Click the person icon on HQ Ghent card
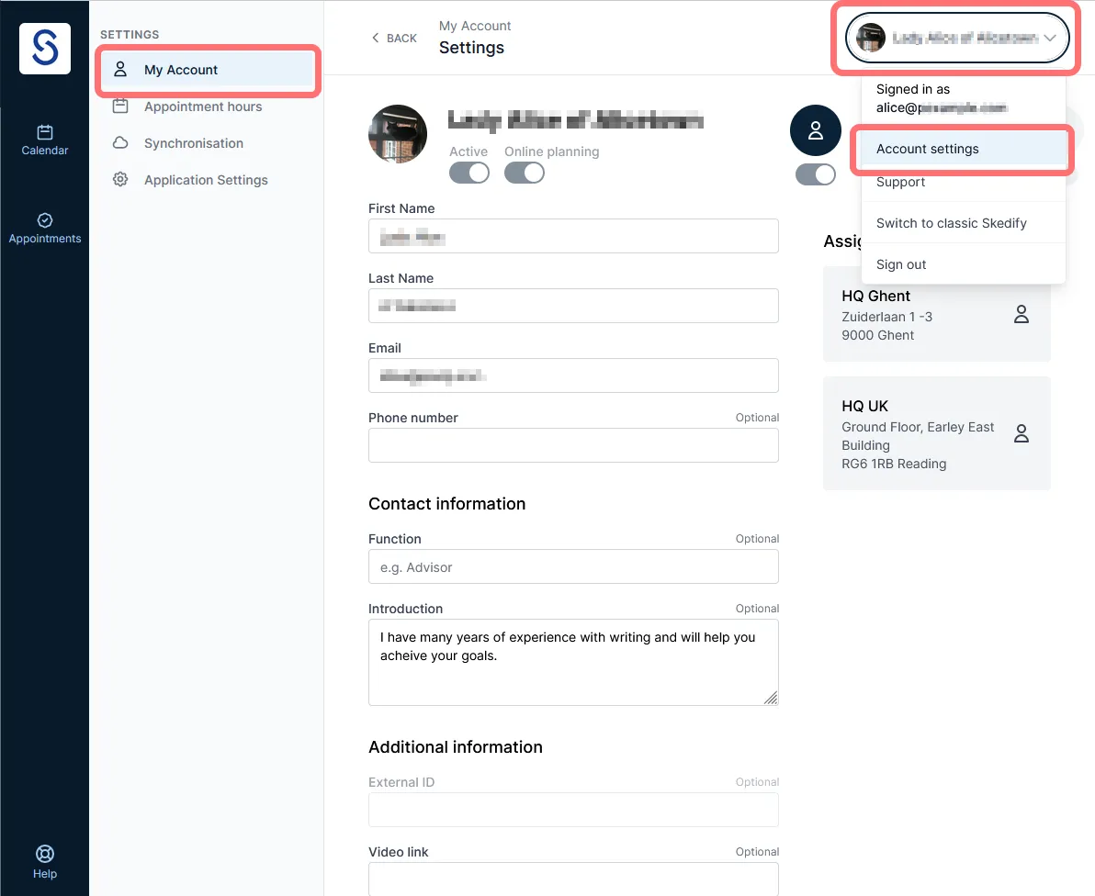Image resolution: width=1095 pixels, height=896 pixels. coord(1021,314)
